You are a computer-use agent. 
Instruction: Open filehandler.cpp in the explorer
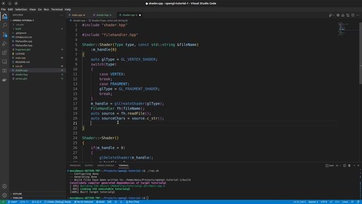coord(24,41)
